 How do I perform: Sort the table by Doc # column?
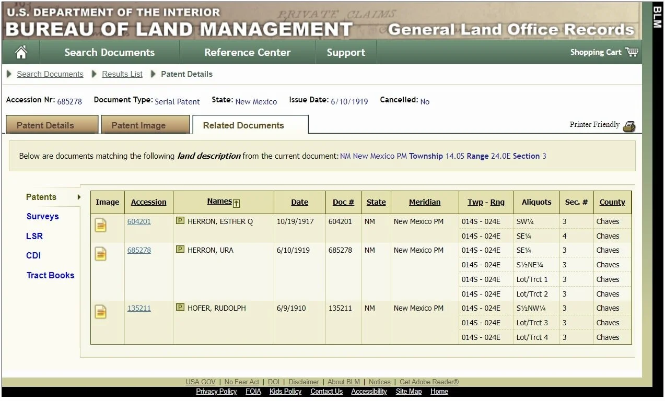(x=344, y=202)
